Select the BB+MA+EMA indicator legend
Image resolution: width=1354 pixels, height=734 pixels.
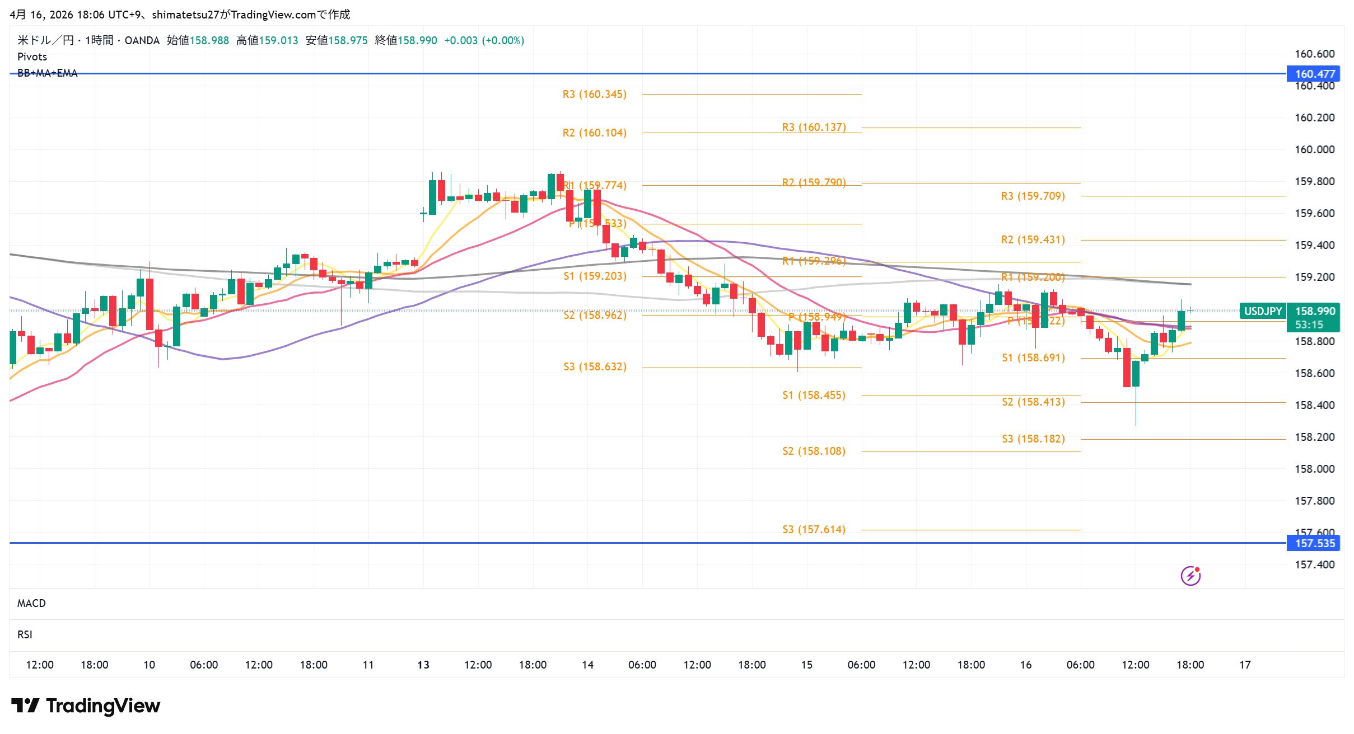(x=47, y=73)
